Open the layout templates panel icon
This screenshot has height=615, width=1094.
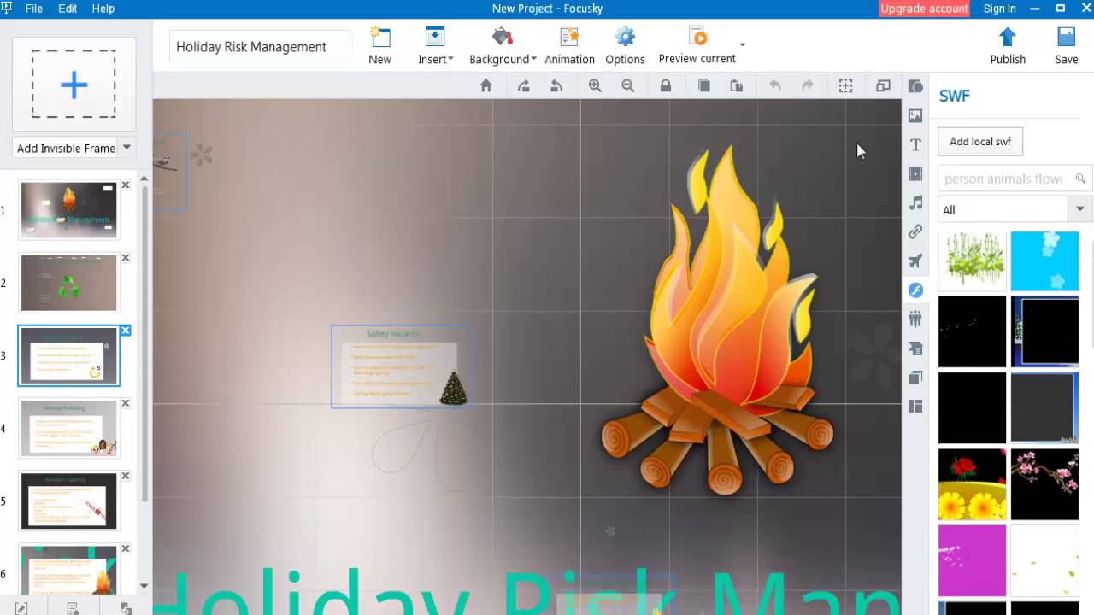click(x=915, y=407)
